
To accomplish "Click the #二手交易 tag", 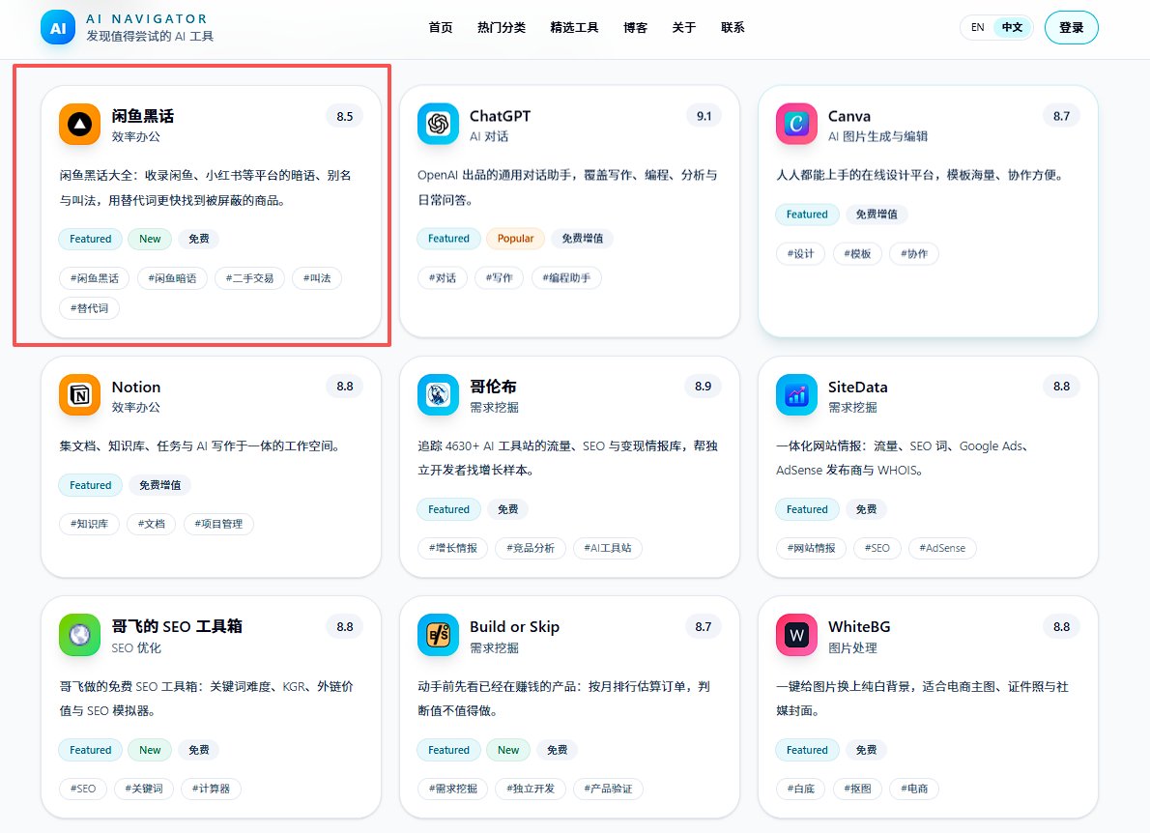I will 249,278.
